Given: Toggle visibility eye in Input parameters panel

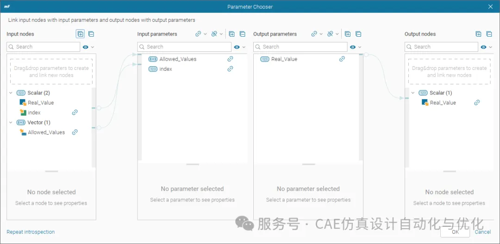Looking at the screenshot, I should click(x=237, y=47).
